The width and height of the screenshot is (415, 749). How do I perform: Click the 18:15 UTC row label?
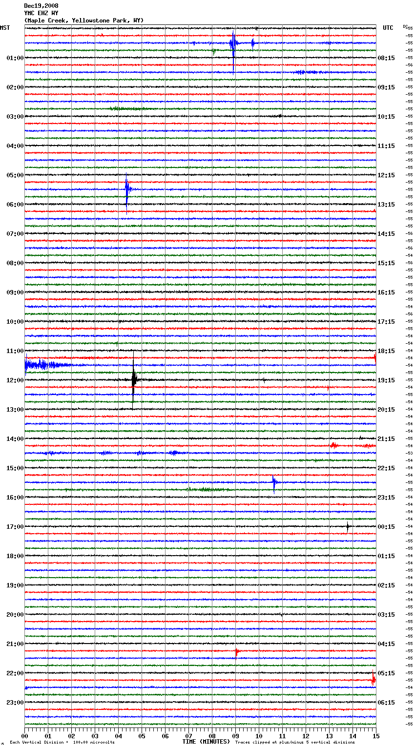click(386, 351)
